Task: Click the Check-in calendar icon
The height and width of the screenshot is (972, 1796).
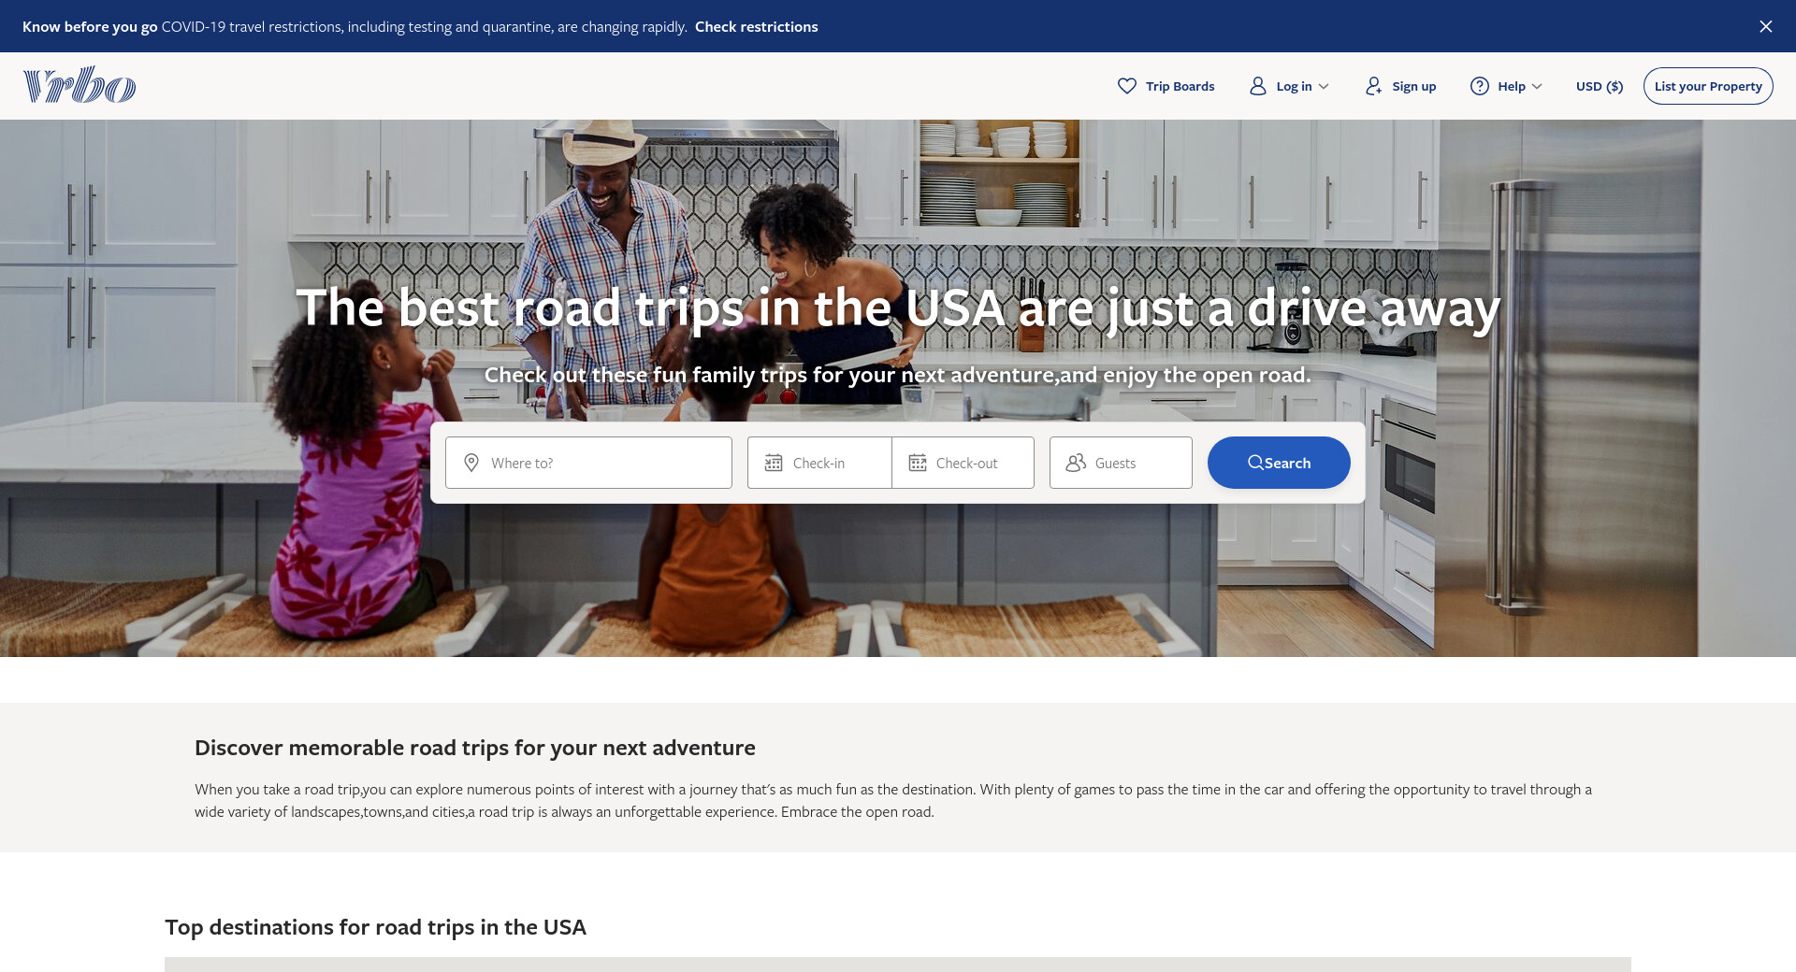Action: coord(774,463)
